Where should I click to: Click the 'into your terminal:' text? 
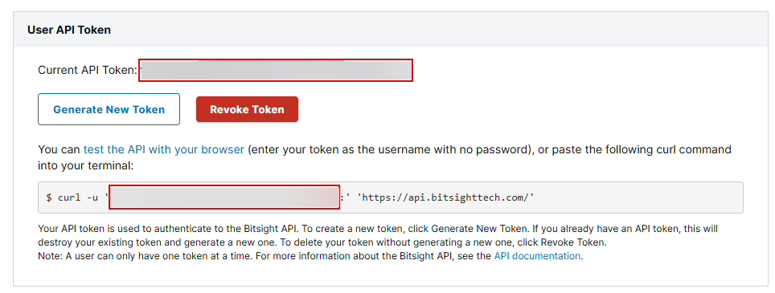point(85,165)
